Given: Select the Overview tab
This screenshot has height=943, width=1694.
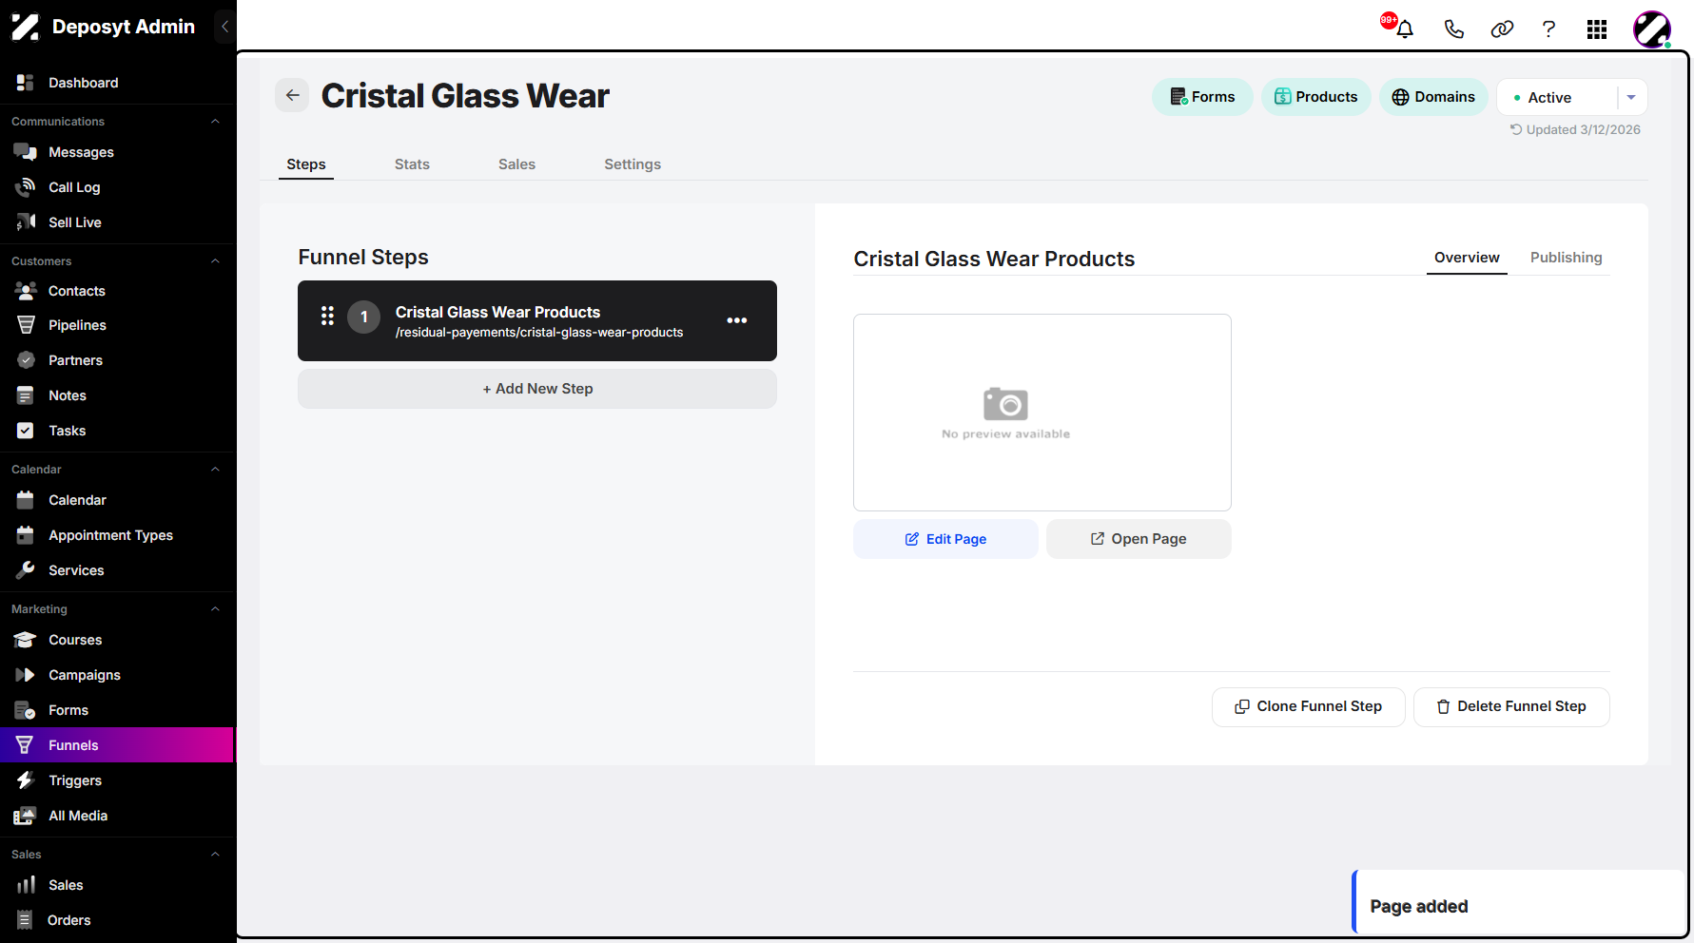Looking at the screenshot, I should (x=1467, y=258).
